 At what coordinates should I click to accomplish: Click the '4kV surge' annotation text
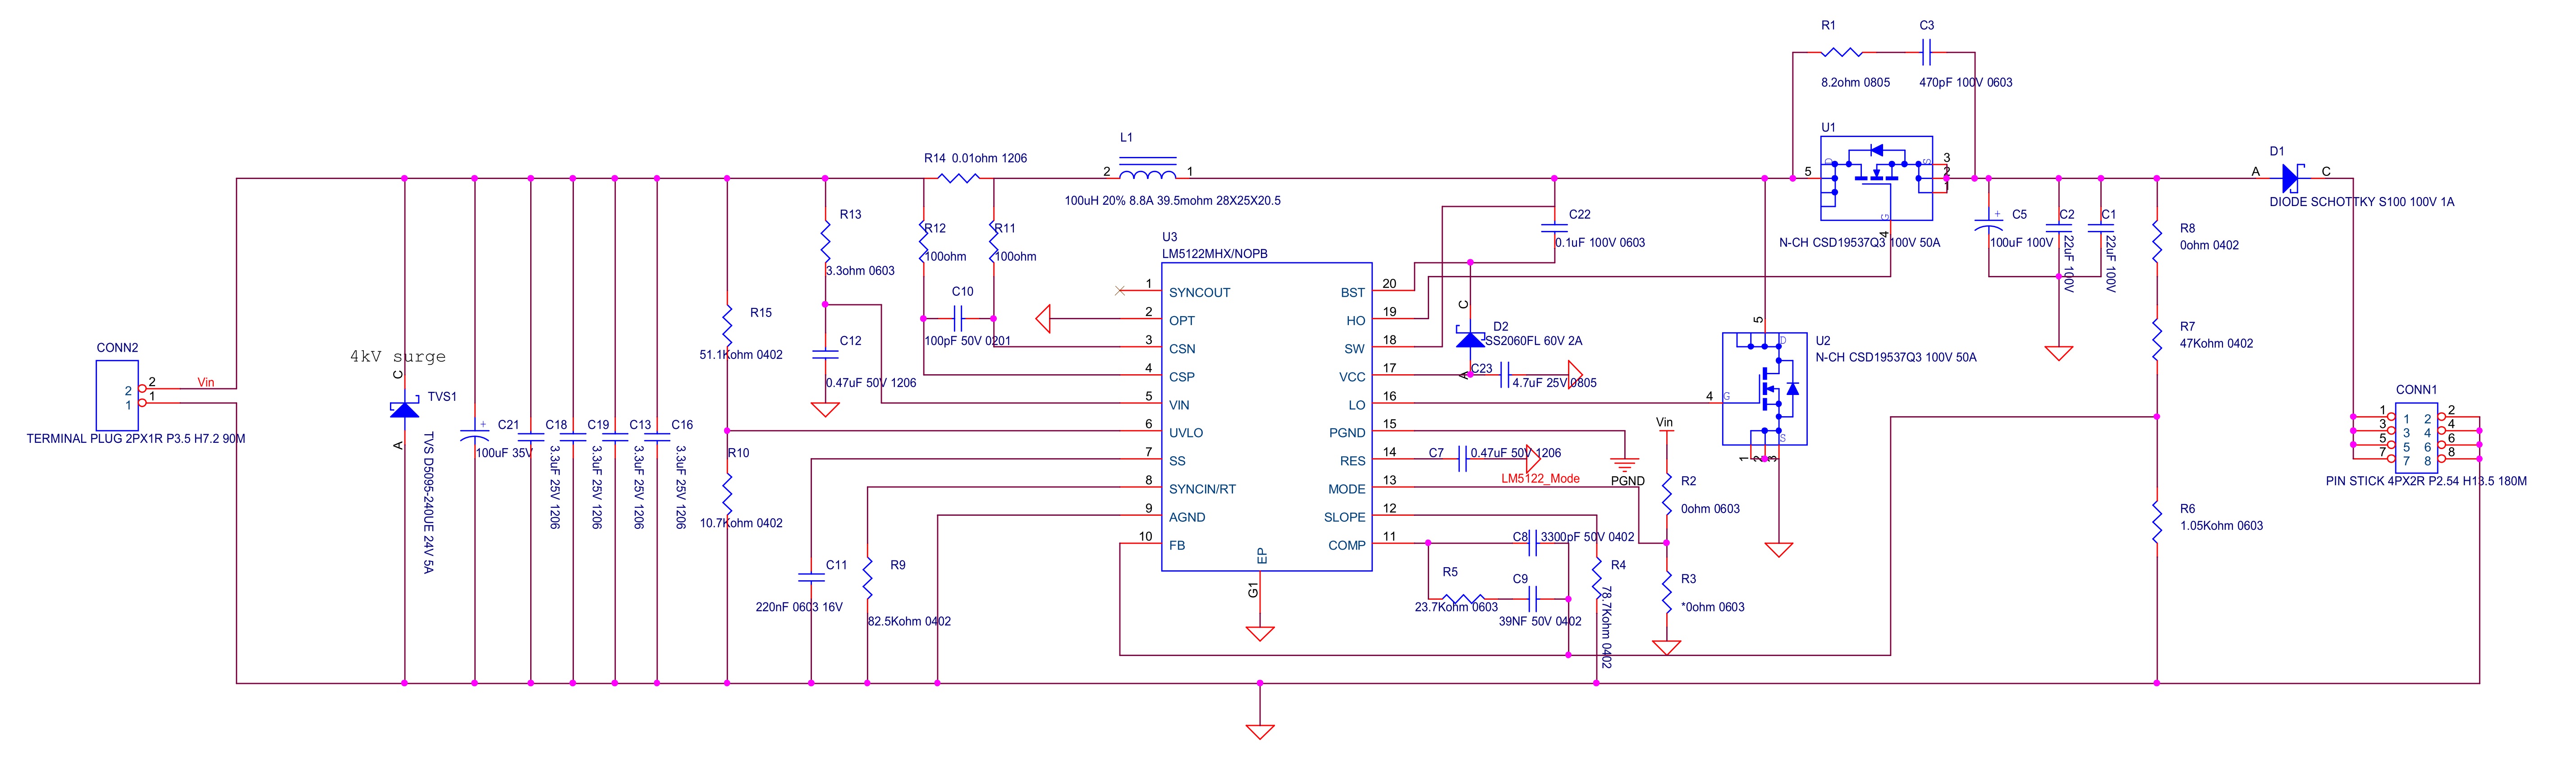point(397,357)
